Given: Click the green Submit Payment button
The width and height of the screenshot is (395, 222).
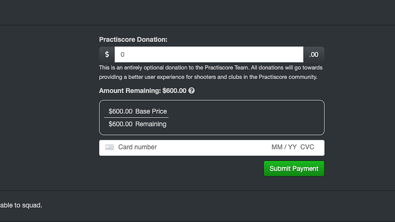Looking at the screenshot, I should pos(294,169).
